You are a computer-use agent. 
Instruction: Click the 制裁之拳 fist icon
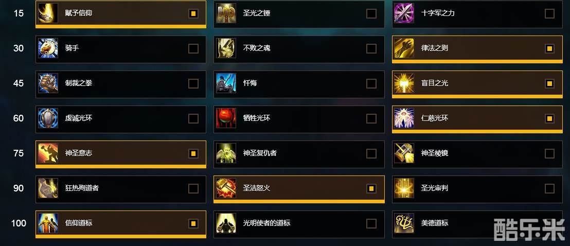point(48,83)
